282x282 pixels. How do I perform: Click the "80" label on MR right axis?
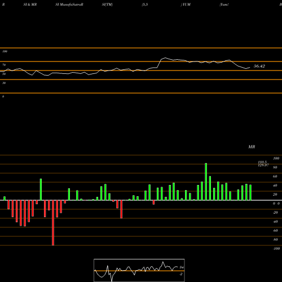(275, 168)
